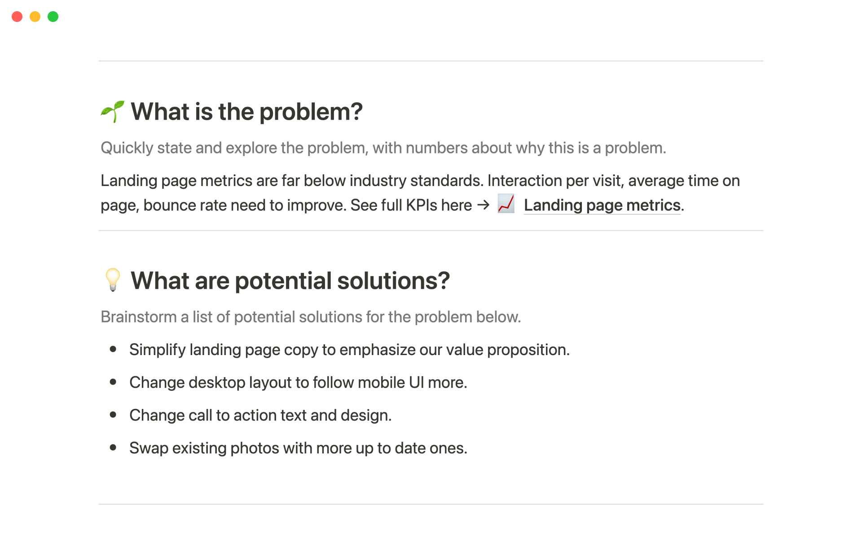
Task: Maximize the window with the green button
Action: [53, 17]
